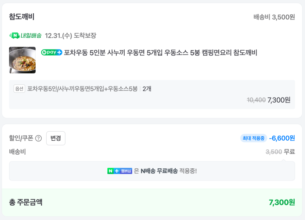Screen dimensions: 305x220
Task: Click the 내일배송 delivery badge icon
Action: [x=25, y=36]
